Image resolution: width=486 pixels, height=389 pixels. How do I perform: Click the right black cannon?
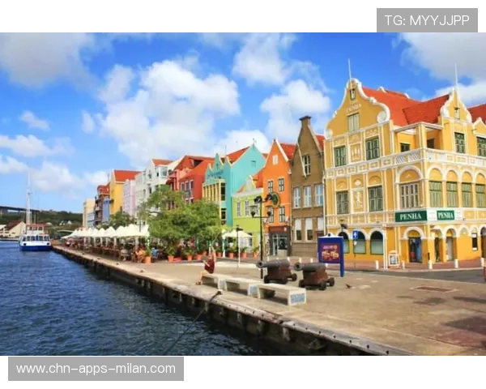click(315, 276)
